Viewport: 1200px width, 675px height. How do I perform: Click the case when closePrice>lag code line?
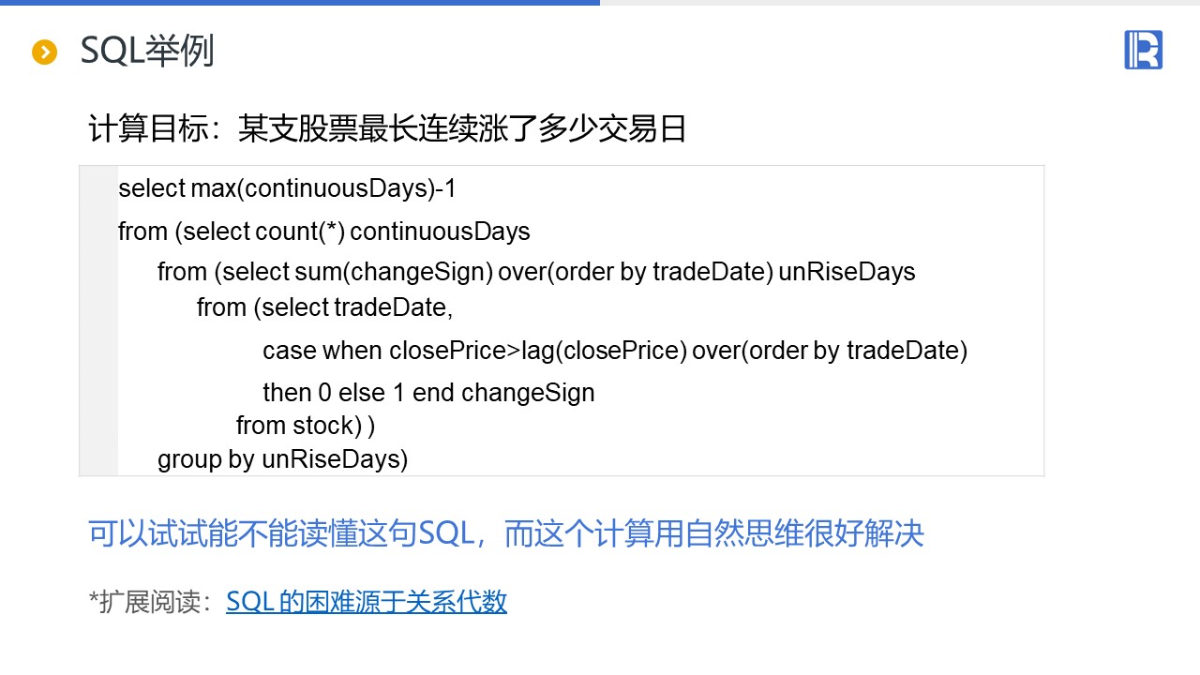614,351
